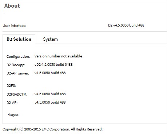Image resolution: width=167 pixels, height=137 pixels.
Task: Click the User interface label
Action: click(x=14, y=26)
